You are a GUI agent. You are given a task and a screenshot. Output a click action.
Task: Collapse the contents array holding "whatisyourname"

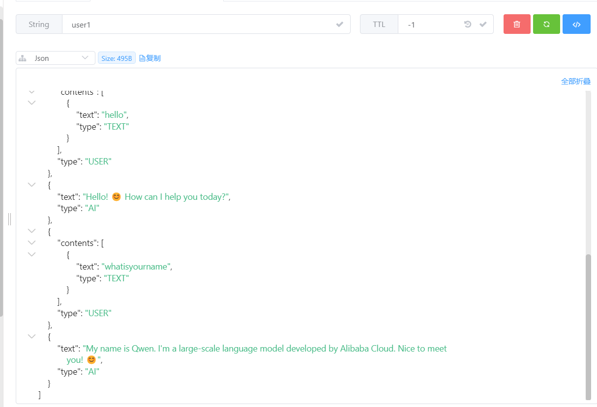(x=32, y=243)
